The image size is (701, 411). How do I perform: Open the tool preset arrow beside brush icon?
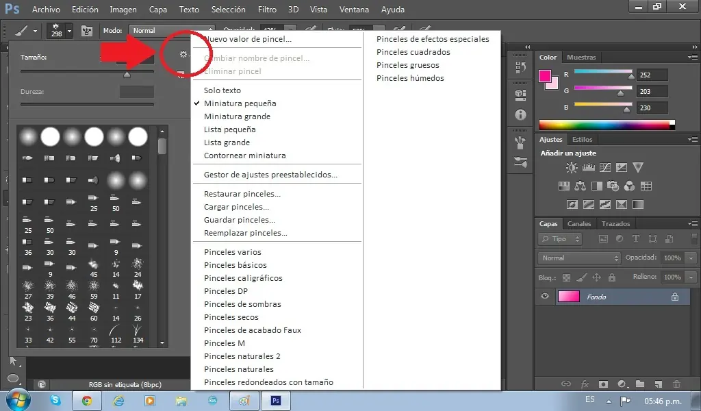(x=35, y=31)
